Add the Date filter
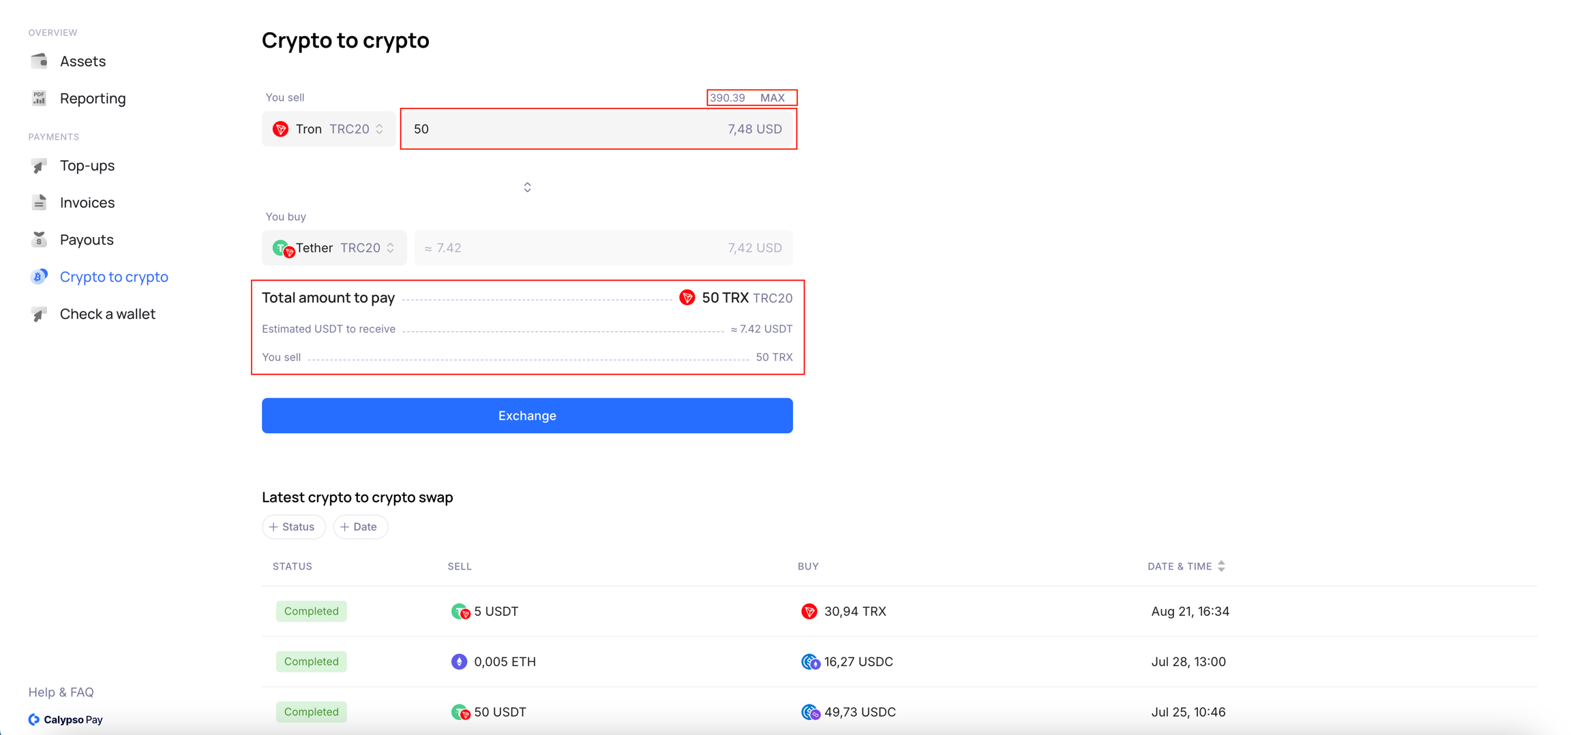 click(360, 527)
